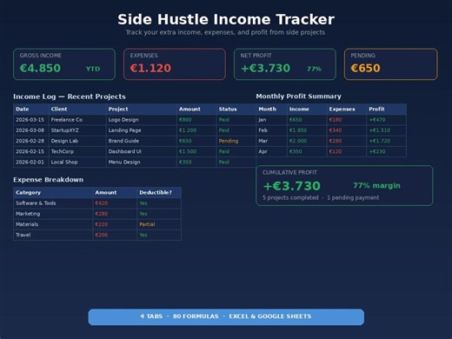Select the 'Income Log — Recent Projects' heading
This screenshot has height=339, width=452.
coord(70,96)
